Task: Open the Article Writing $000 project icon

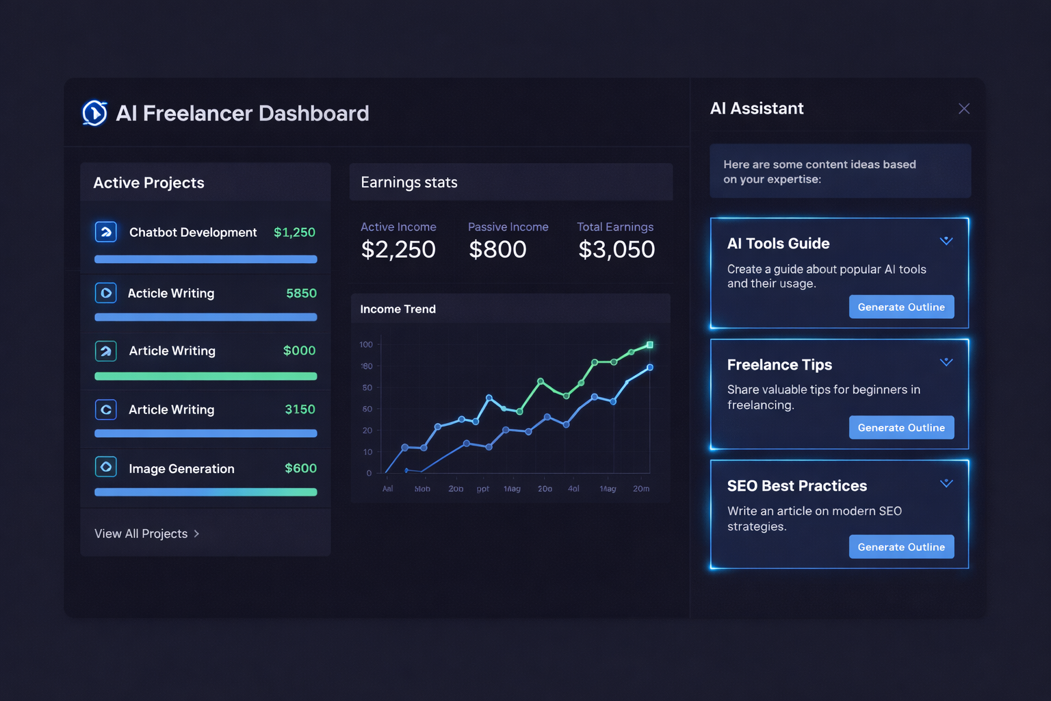Action: 106,351
